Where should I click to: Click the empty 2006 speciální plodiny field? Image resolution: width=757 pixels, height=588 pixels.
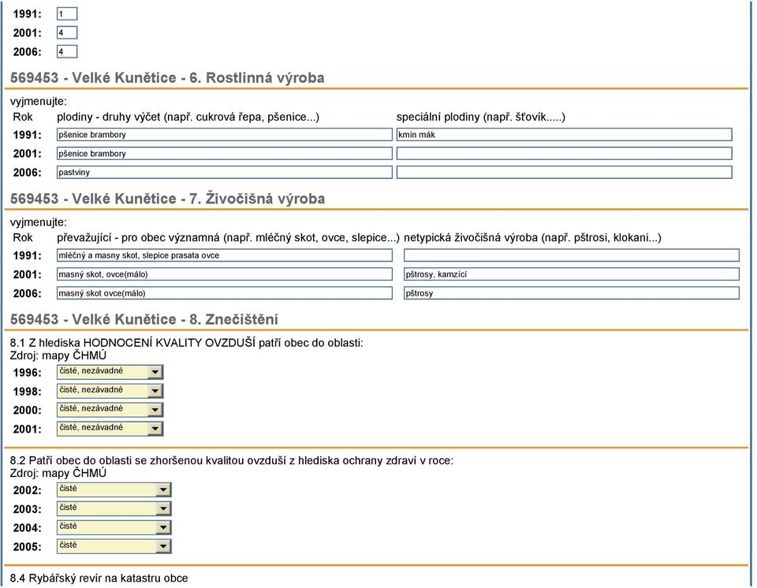(565, 173)
